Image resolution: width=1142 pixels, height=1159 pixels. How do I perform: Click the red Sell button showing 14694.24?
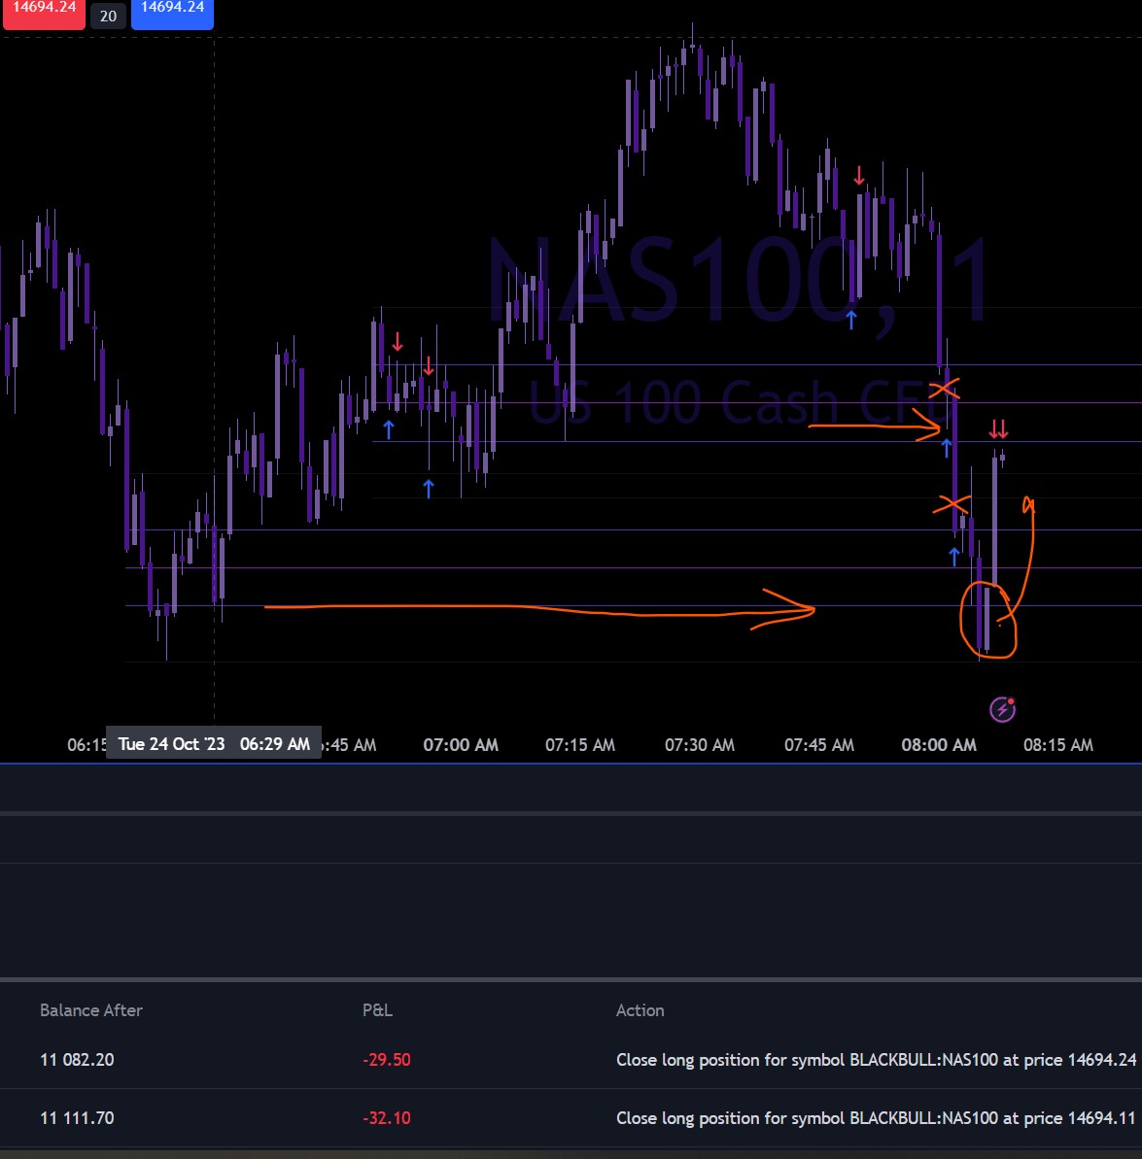click(45, 13)
